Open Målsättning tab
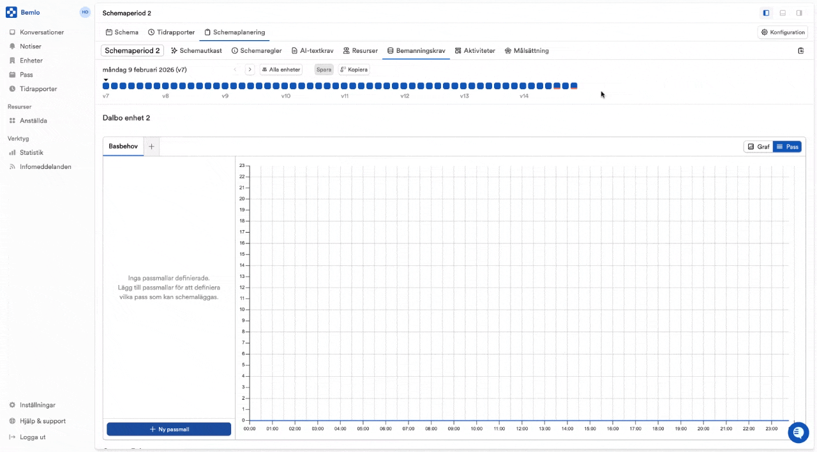This screenshot has height=452, width=817. pos(527,50)
